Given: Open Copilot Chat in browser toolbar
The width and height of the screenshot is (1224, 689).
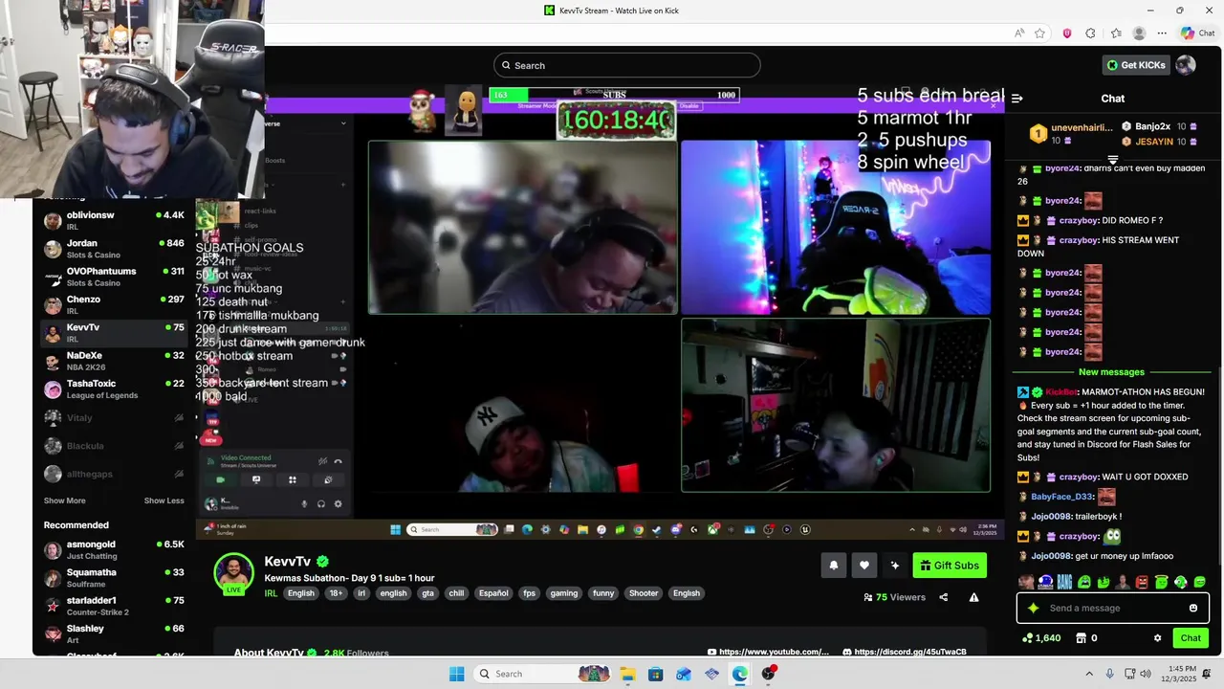Looking at the screenshot, I should tap(1197, 33).
